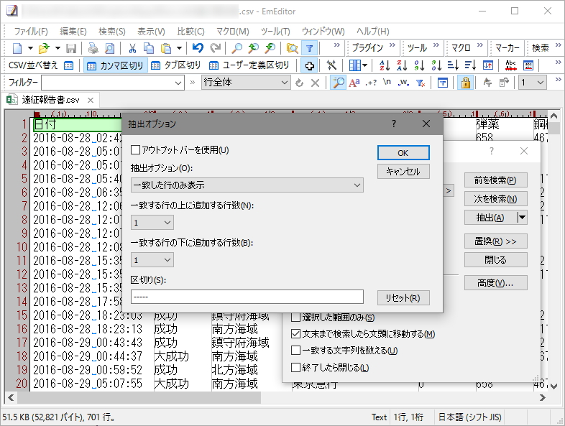Toggle the incremental search magnifier in filter bar
Viewport: 565px width, 426px height.
tap(338, 83)
